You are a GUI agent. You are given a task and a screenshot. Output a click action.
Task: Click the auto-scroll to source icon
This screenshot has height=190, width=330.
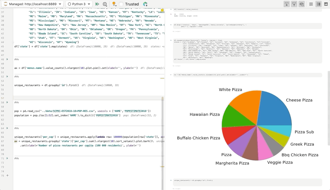(x=294, y=4)
